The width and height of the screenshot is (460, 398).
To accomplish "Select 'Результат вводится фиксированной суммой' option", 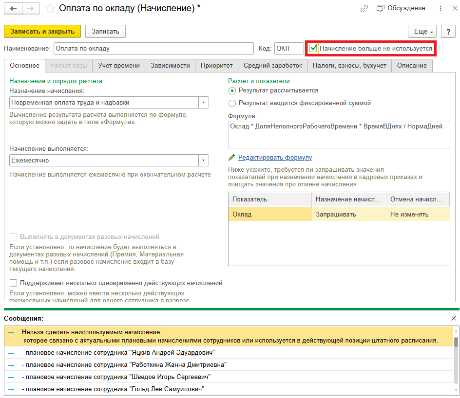I will pyautogui.click(x=232, y=103).
